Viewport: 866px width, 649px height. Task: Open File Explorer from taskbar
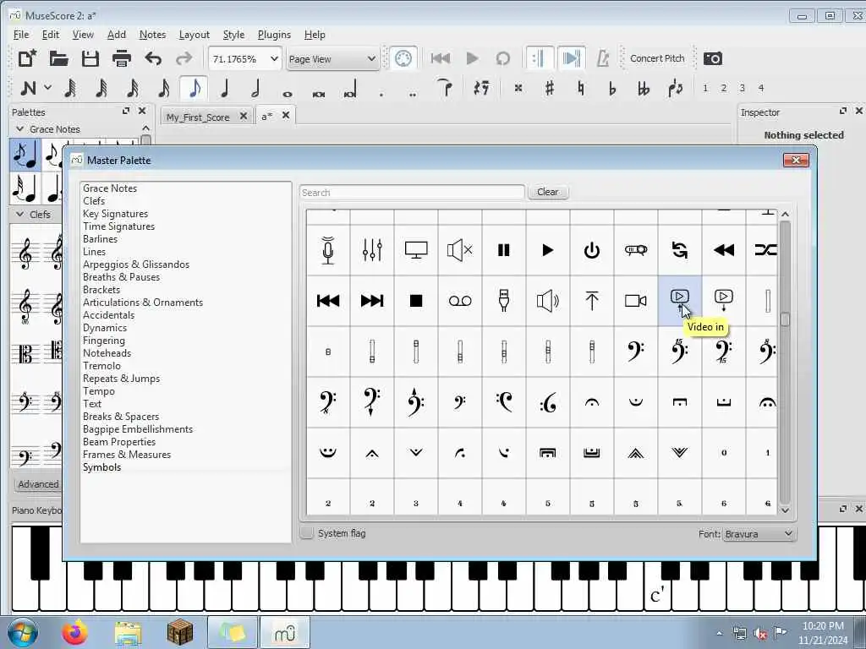pos(129,632)
